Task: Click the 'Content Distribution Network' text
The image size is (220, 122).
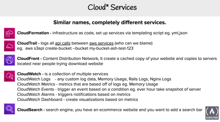Action: tap(71, 59)
